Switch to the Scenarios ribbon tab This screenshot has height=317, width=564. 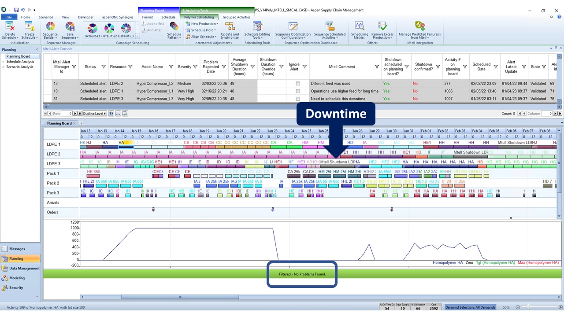tap(46, 17)
